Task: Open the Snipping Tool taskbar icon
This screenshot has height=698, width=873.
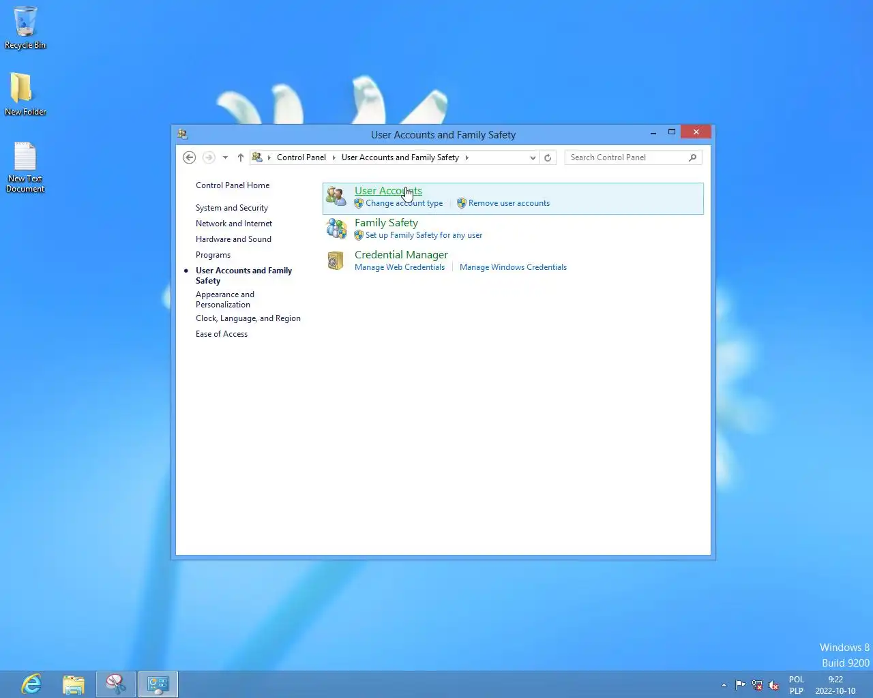Action: pos(116,684)
